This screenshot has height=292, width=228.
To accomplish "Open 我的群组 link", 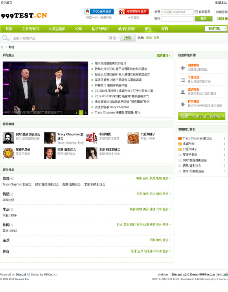I will [x=164, y=55].
